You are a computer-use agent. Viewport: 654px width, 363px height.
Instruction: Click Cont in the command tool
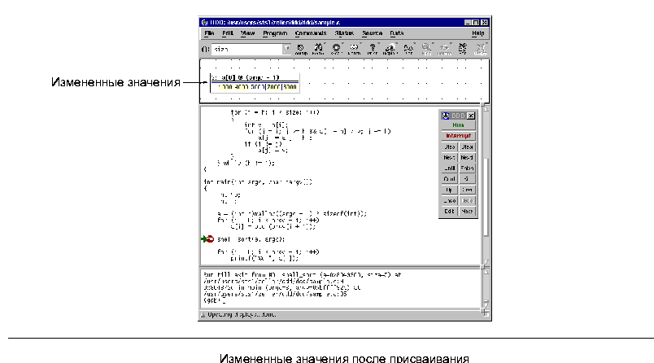pyautogui.click(x=449, y=178)
